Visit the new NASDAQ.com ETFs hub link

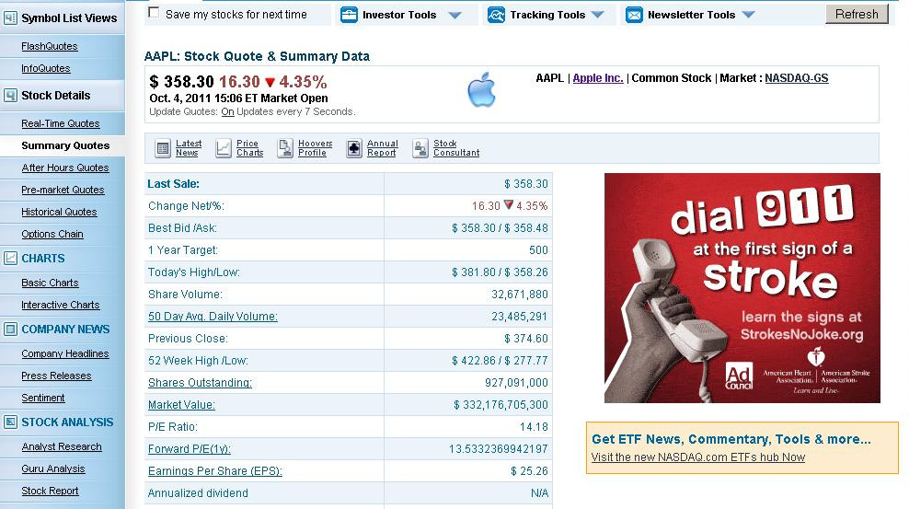(x=698, y=457)
